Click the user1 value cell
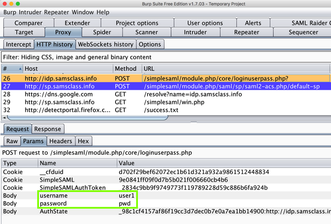The width and height of the screenshot is (331, 224). click(127, 196)
